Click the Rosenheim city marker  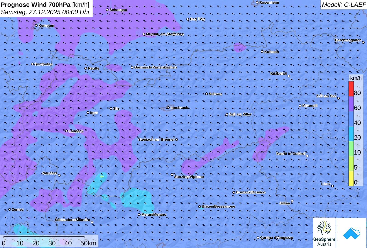point(257,2)
